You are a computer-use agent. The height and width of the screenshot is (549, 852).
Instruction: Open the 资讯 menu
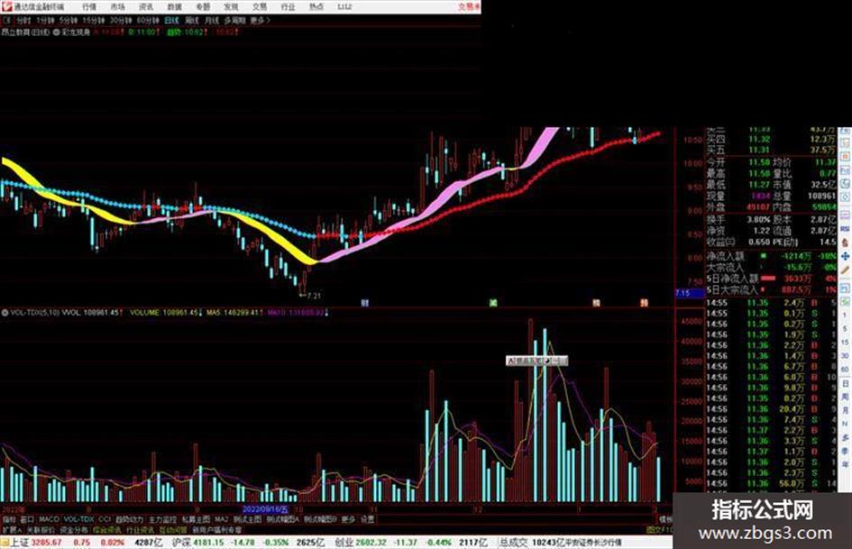tap(146, 6)
